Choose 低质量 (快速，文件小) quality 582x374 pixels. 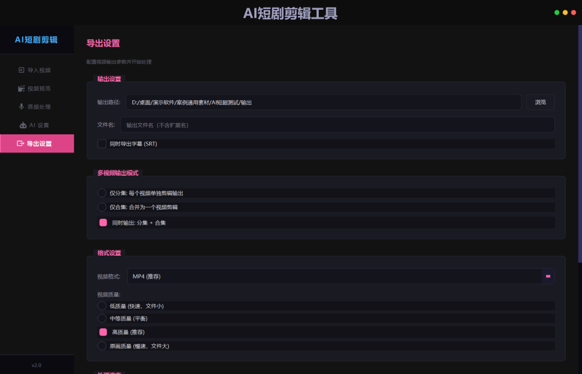click(102, 306)
